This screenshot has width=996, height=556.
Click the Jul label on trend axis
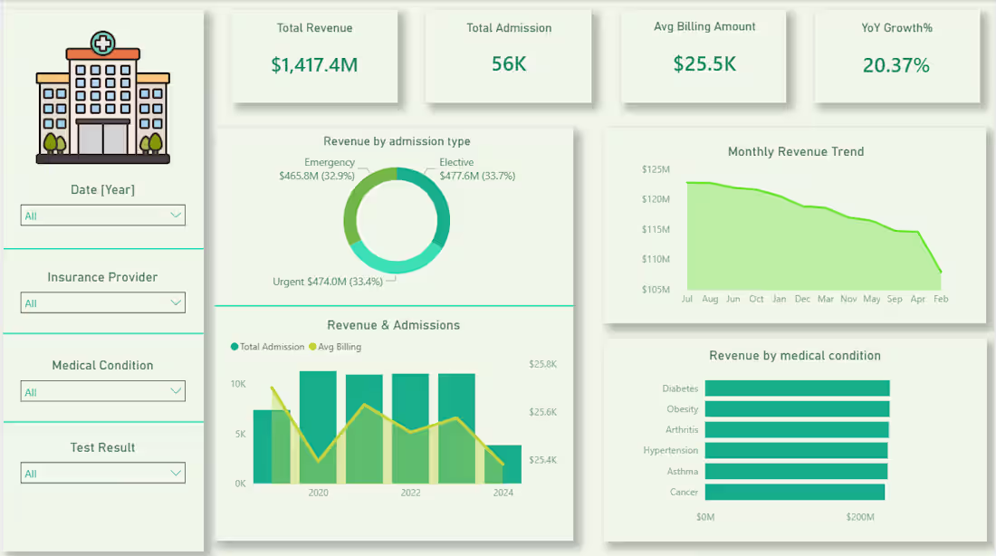(x=686, y=299)
